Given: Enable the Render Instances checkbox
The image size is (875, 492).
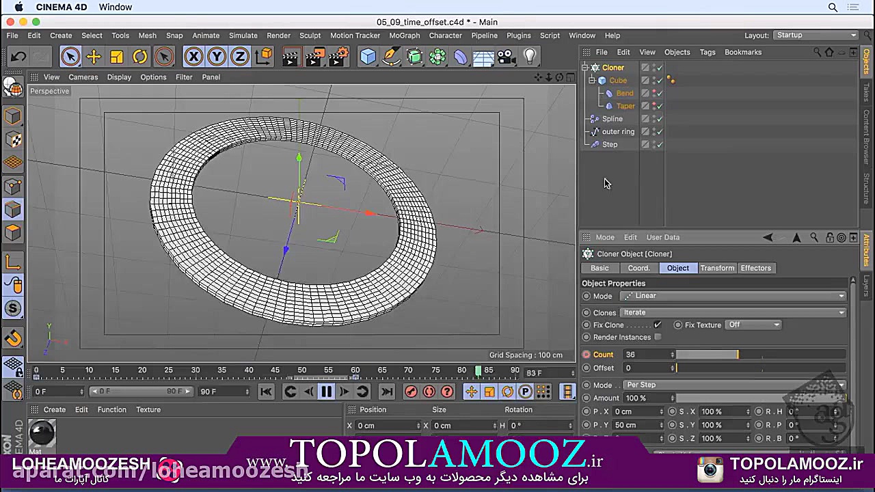Looking at the screenshot, I should [658, 337].
